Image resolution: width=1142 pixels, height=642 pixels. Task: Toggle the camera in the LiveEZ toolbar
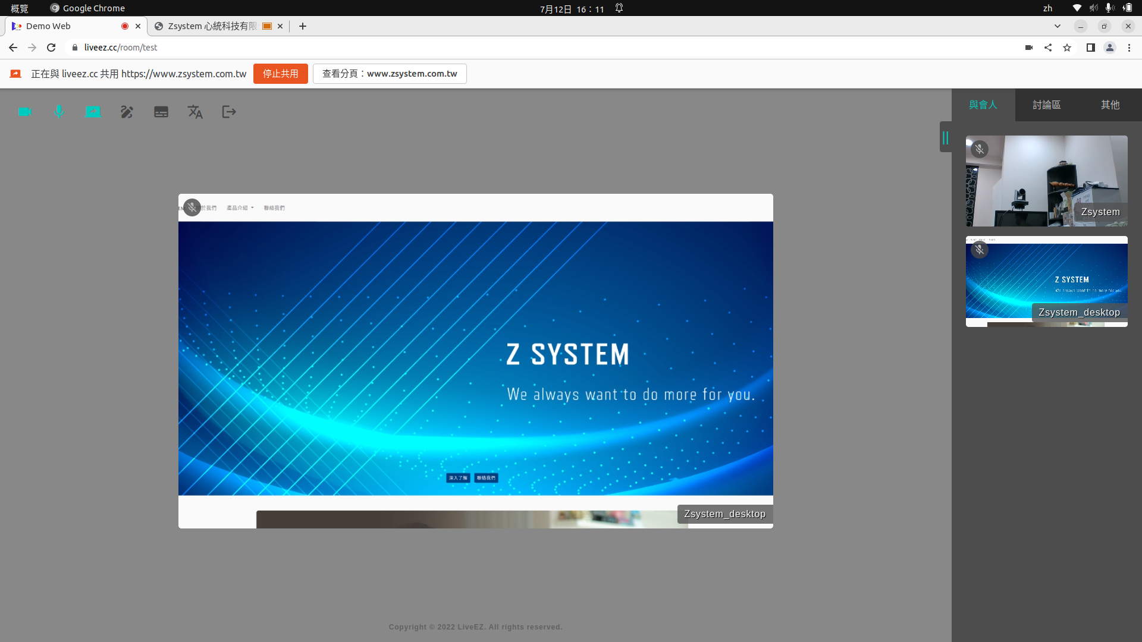click(x=25, y=112)
